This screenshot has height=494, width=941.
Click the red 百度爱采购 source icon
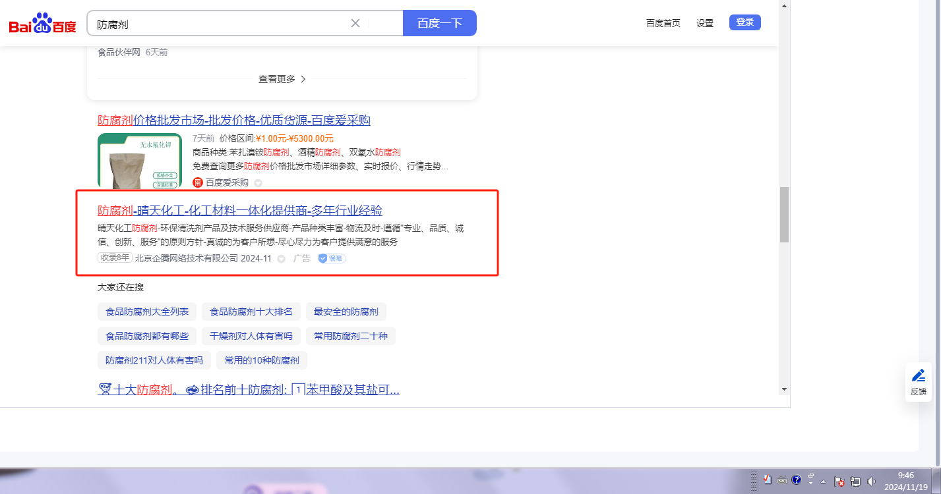coord(197,182)
